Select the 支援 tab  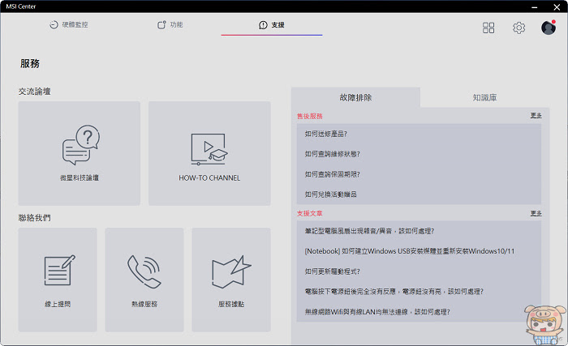272,25
